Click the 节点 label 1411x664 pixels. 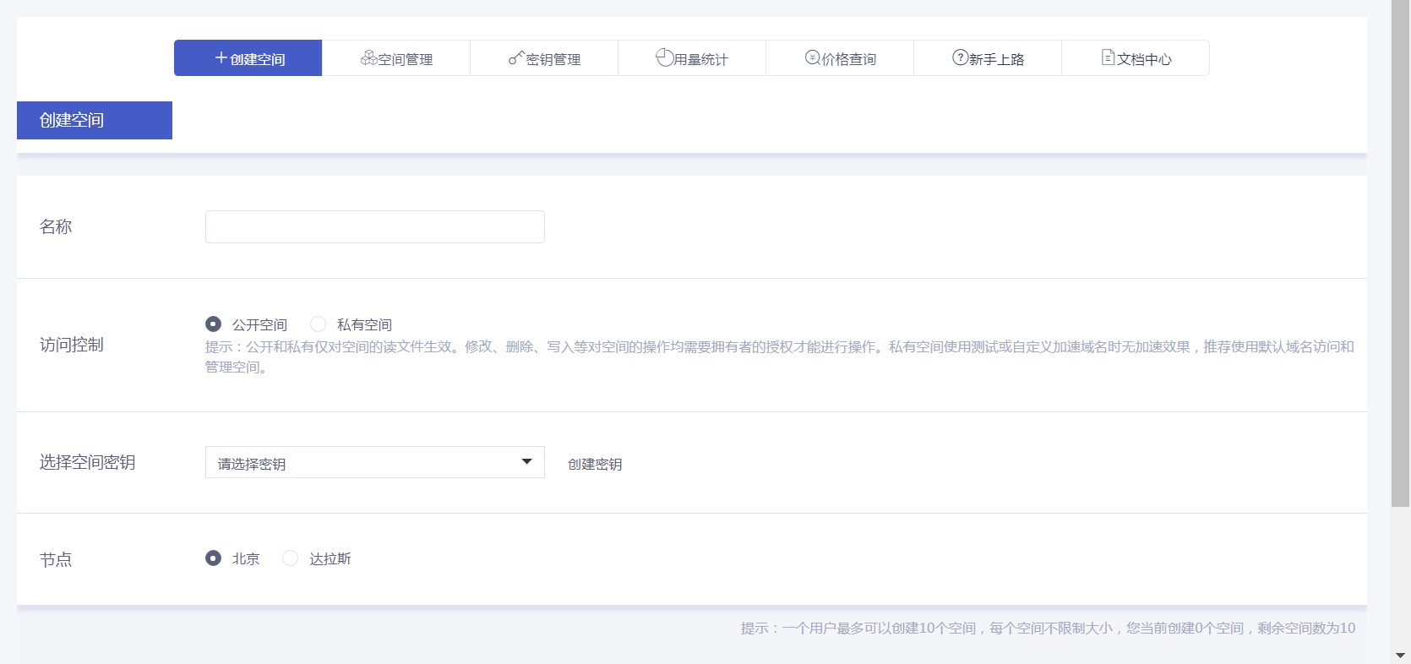click(x=56, y=559)
